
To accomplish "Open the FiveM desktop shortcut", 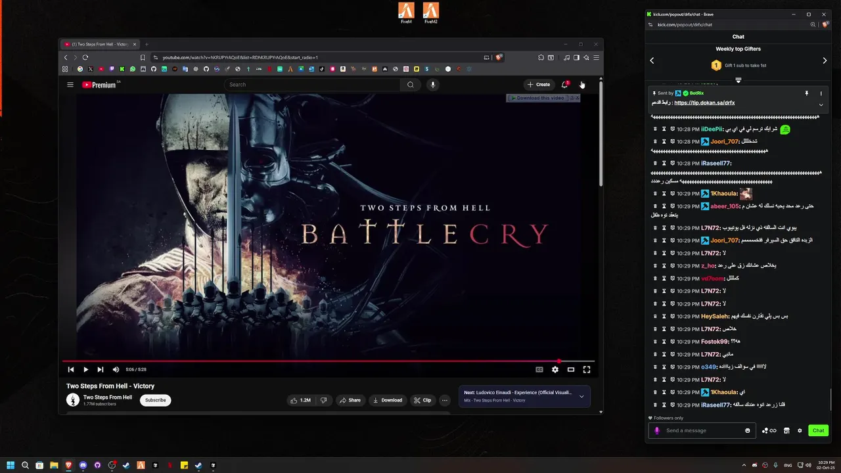I will pyautogui.click(x=406, y=12).
